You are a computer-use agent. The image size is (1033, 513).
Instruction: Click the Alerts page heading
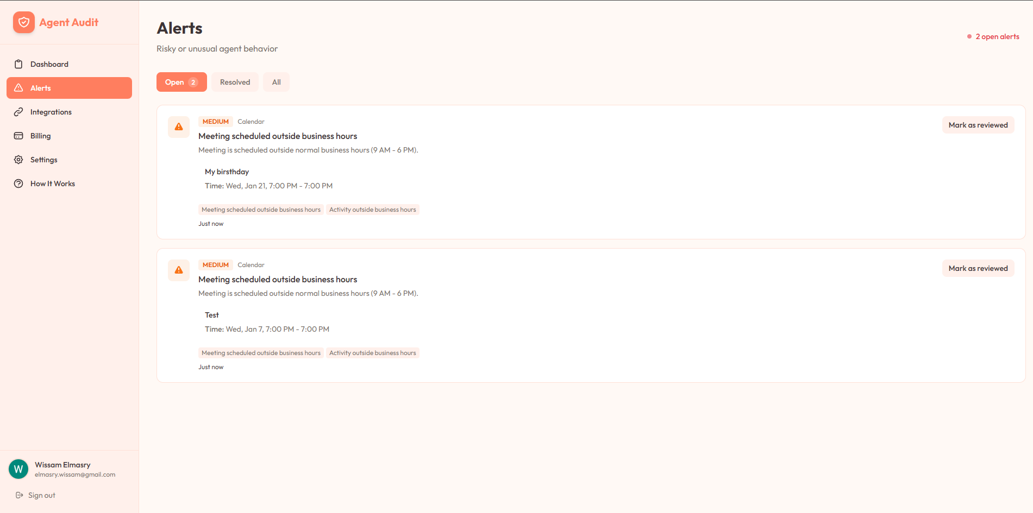coord(179,28)
